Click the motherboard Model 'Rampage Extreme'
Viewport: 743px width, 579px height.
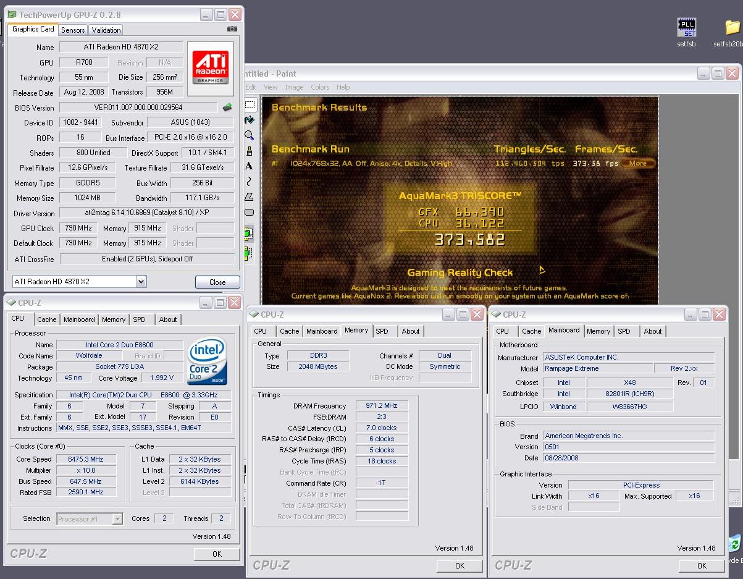coord(598,368)
